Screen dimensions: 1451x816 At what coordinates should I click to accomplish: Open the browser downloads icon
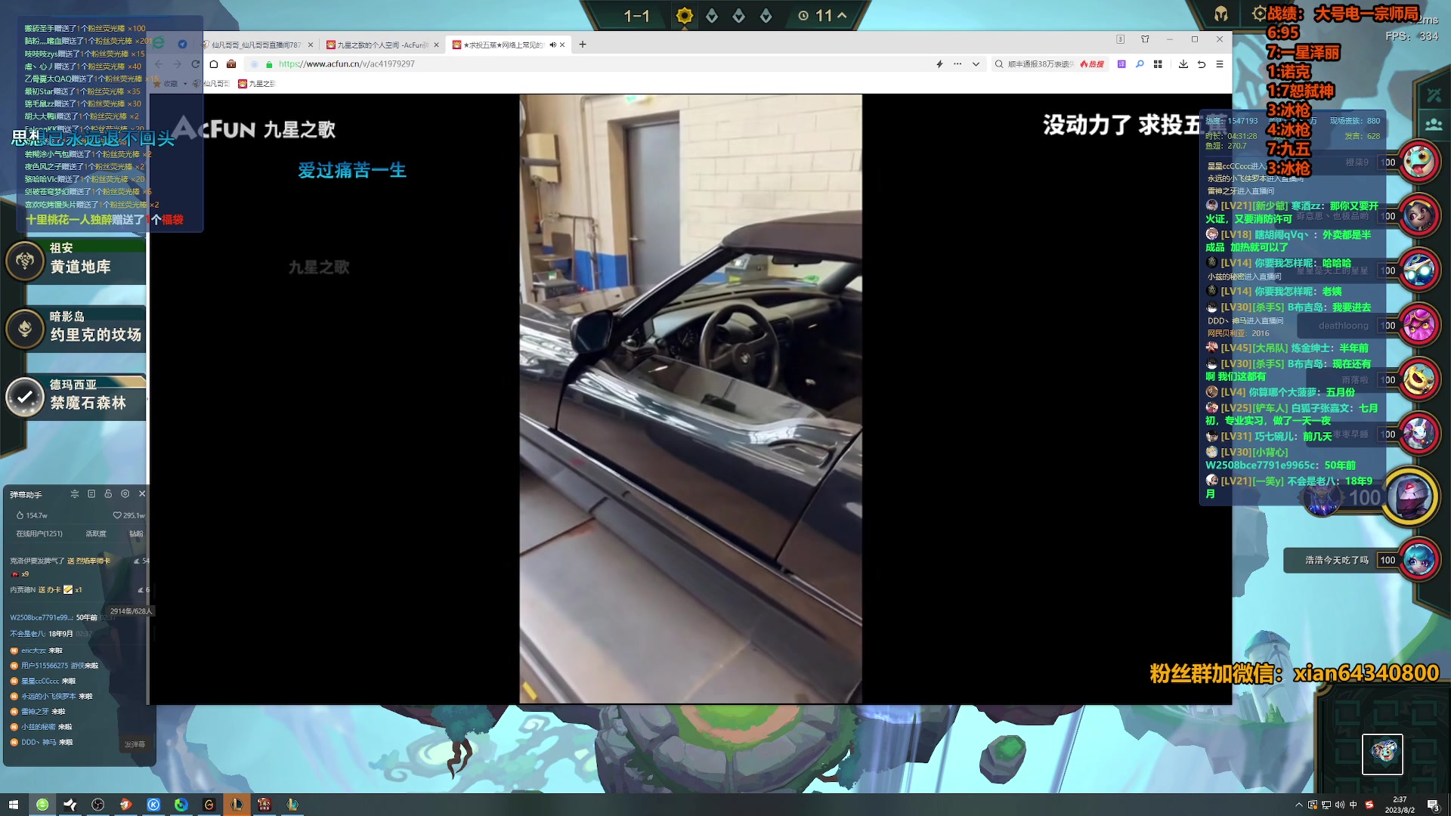[x=1183, y=64]
